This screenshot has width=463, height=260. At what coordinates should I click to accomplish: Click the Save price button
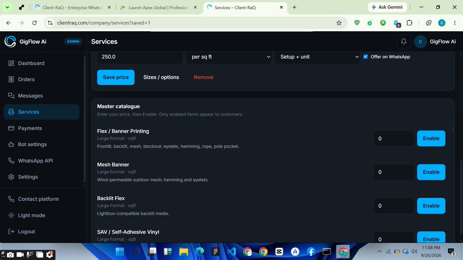[116, 77]
